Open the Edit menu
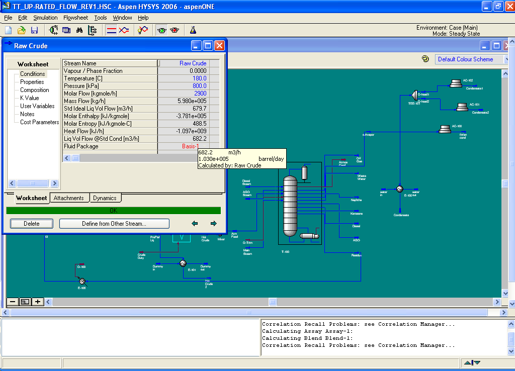This screenshot has width=515, height=371. click(23, 18)
